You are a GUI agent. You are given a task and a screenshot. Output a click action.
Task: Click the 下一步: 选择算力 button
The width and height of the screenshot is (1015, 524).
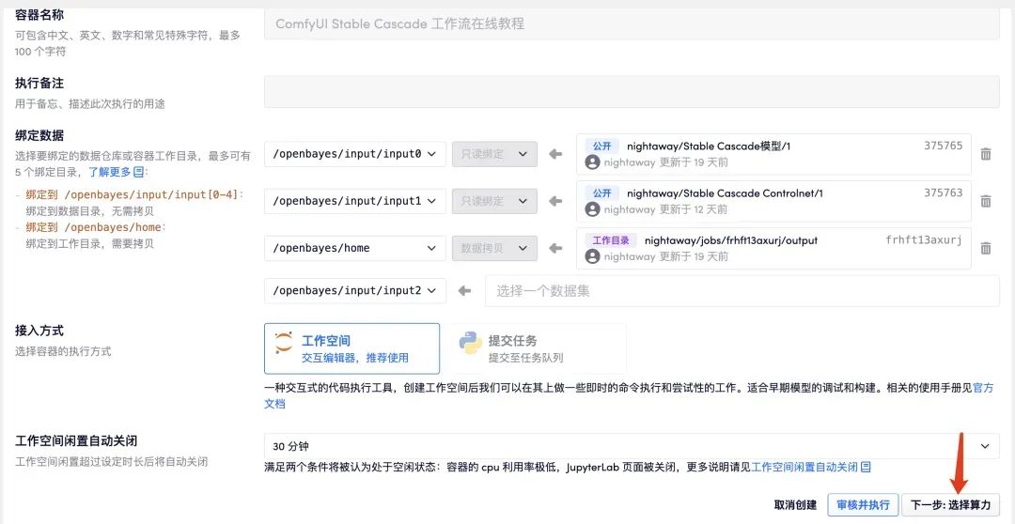[x=950, y=504]
